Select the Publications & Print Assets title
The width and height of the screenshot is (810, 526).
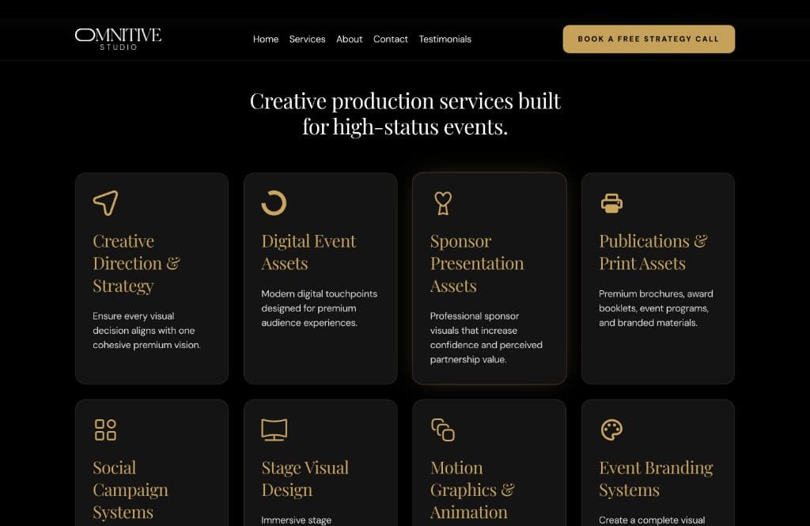click(x=653, y=252)
